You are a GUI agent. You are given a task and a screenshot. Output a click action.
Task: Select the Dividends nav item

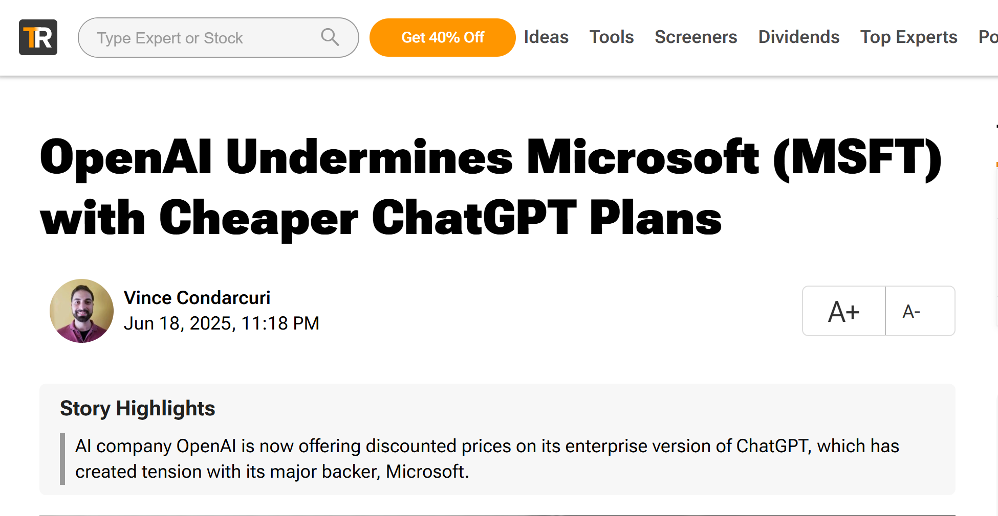point(799,37)
